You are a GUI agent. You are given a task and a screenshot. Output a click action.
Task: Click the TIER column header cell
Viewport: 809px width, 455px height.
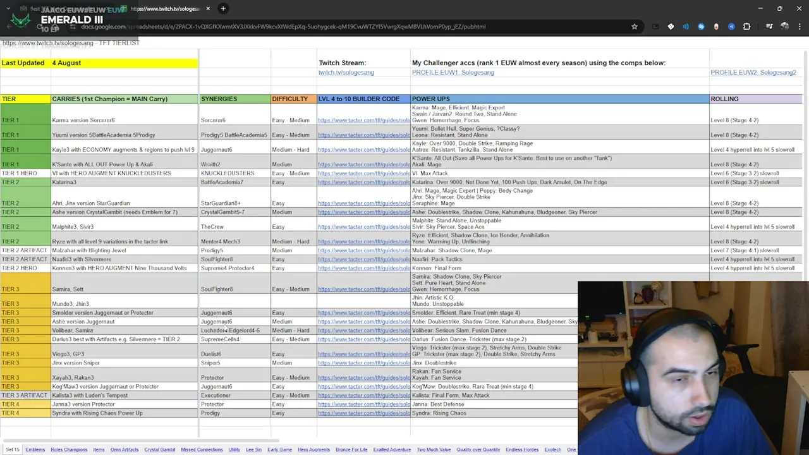point(25,99)
